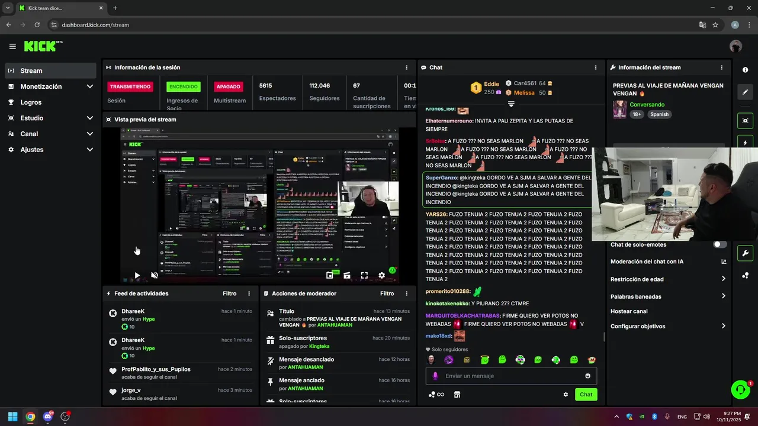Click the Conversando category thumbnail
Viewport: 758px width, 426px height.
(x=619, y=109)
